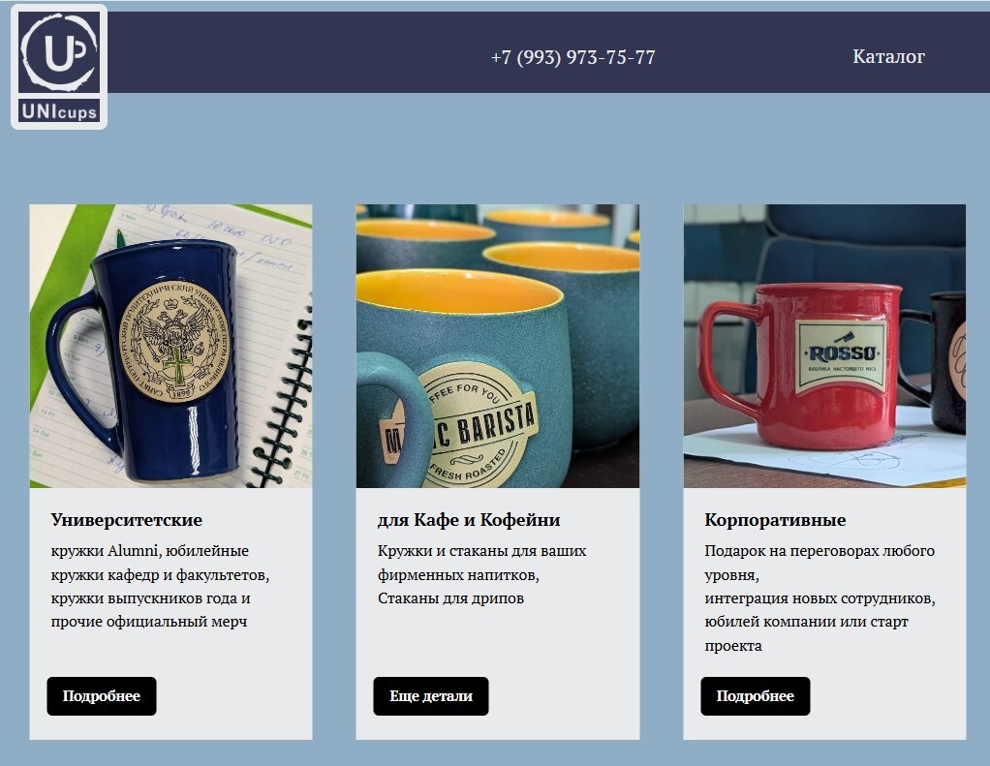Open the red Rosso mug photo
The width and height of the screenshot is (990, 766).
(824, 346)
